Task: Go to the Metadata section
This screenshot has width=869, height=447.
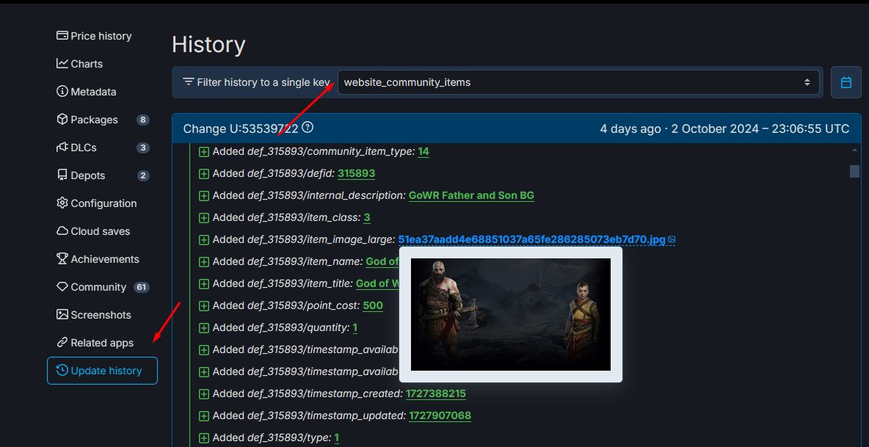Action: tap(87, 92)
